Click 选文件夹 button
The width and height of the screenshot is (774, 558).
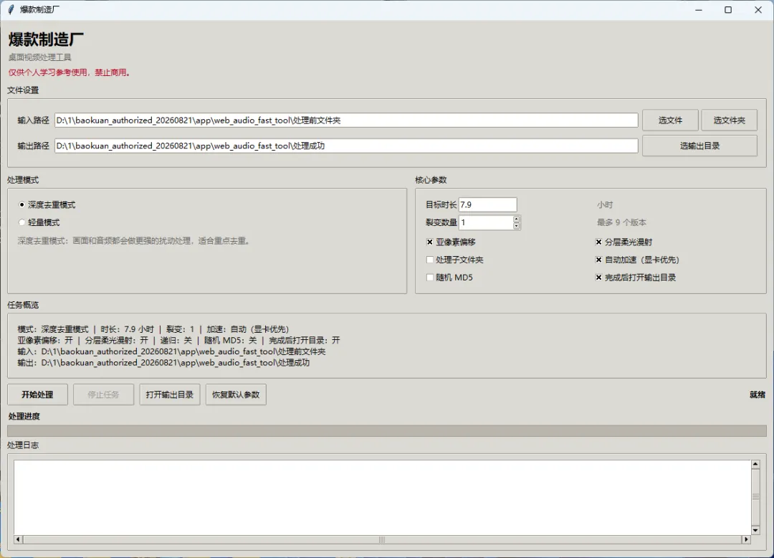[729, 120]
